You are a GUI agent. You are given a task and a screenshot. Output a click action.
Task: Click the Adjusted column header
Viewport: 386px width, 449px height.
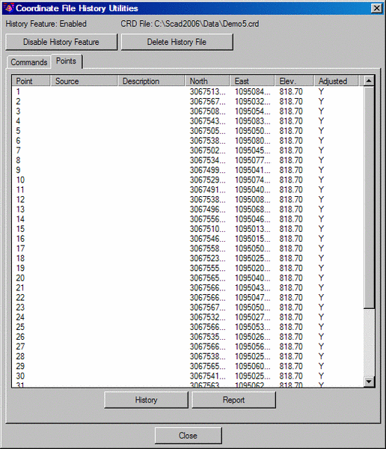pyautogui.click(x=336, y=81)
